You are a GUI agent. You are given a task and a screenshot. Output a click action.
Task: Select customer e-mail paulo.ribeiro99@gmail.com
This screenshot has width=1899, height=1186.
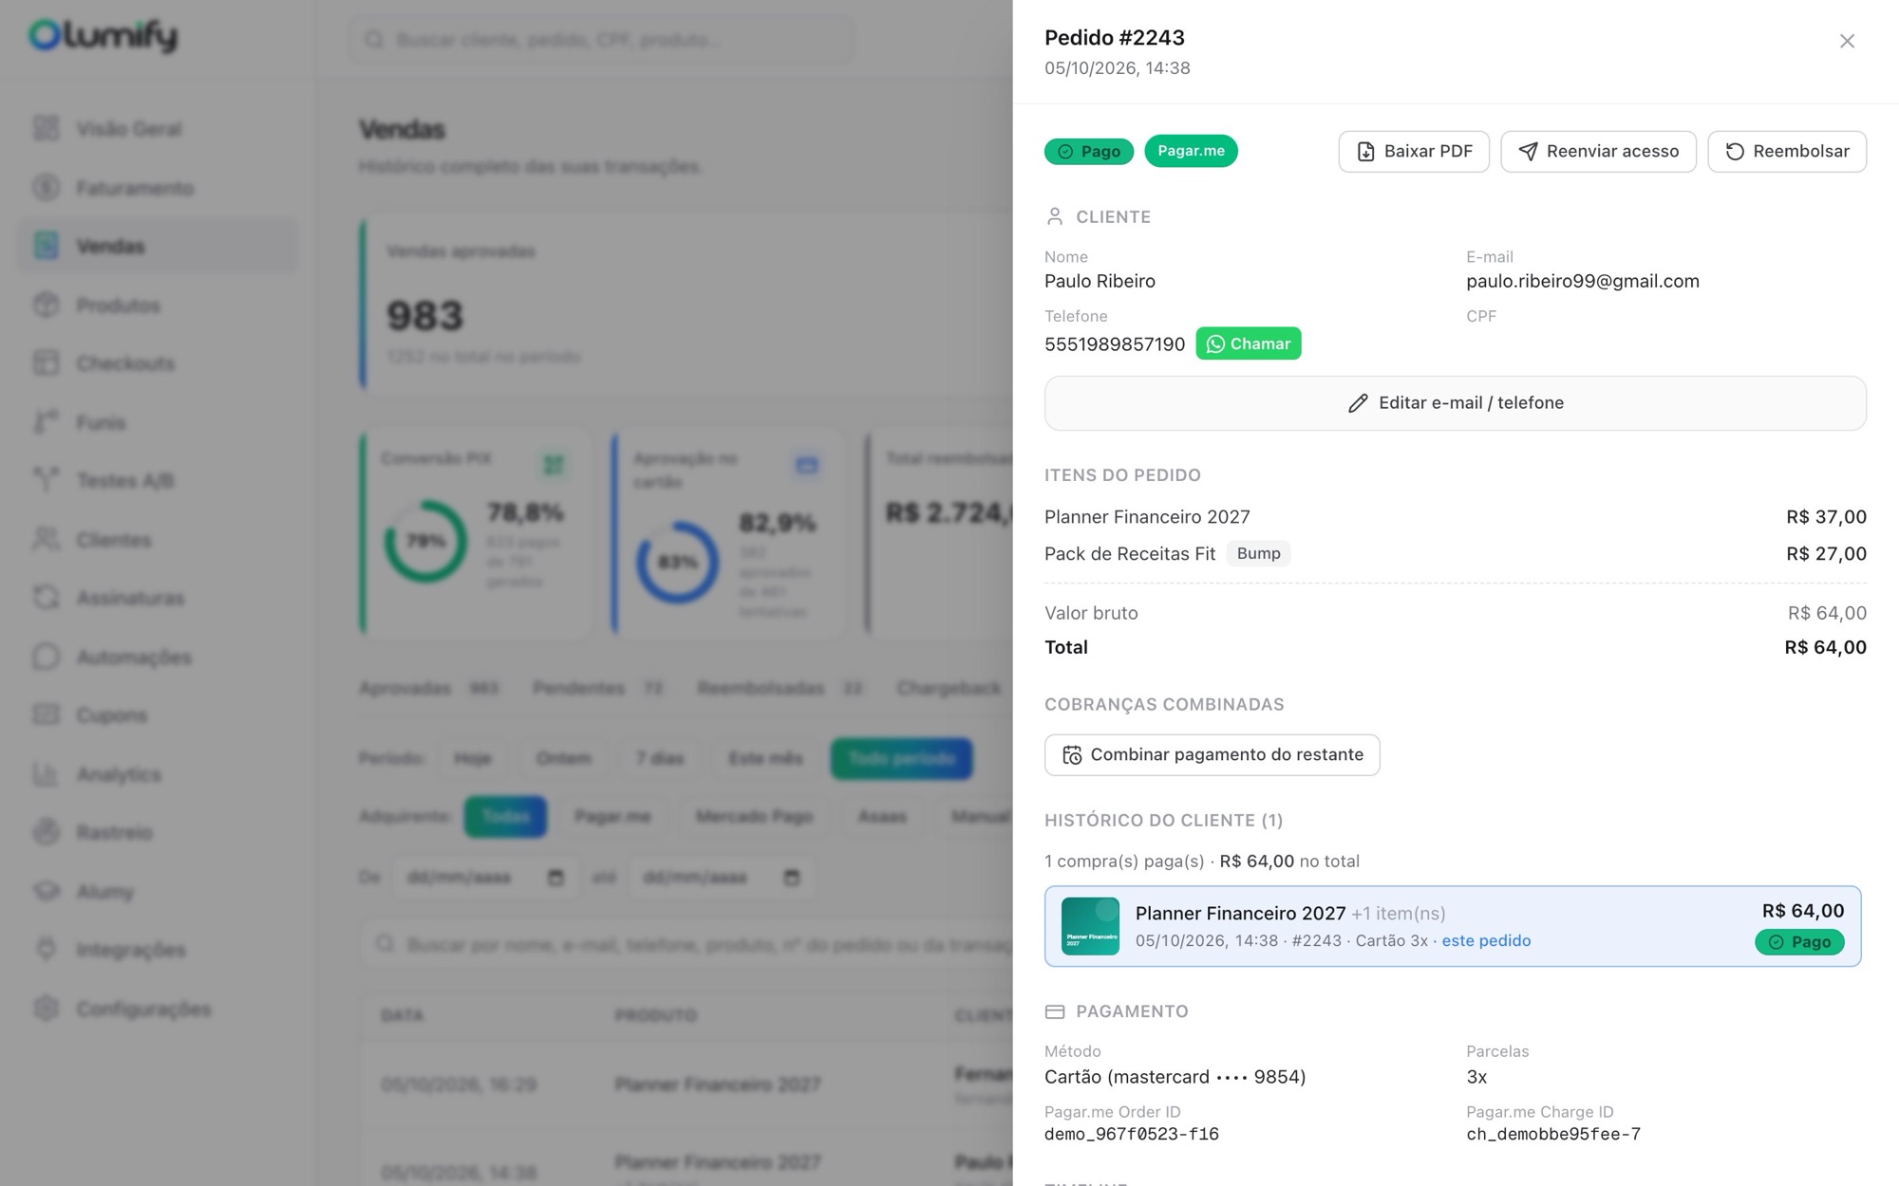[1583, 281]
